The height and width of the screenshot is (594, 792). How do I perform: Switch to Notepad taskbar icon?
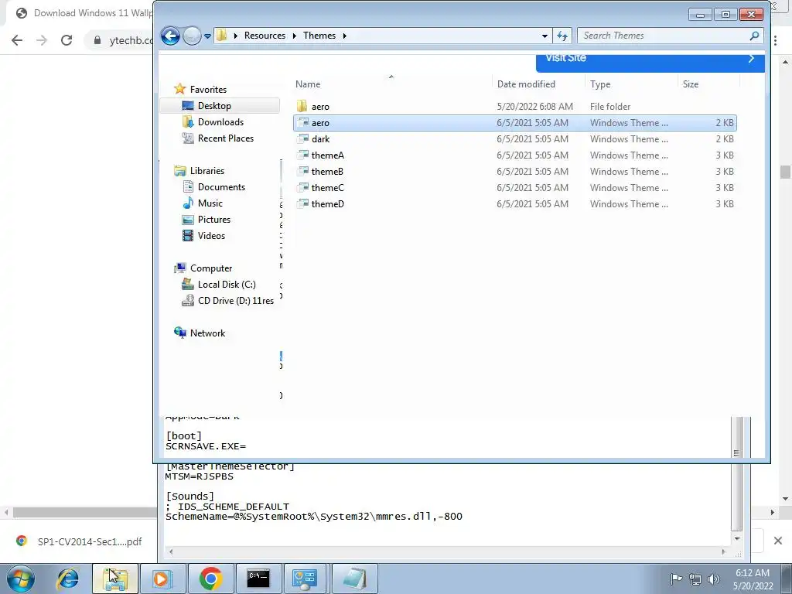click(x=354, y=579)
